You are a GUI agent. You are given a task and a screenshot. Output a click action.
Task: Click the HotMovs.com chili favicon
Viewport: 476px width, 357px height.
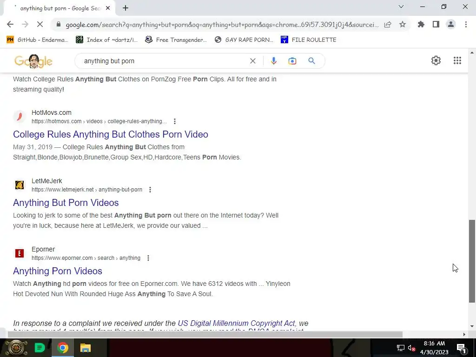pos(20,117)
